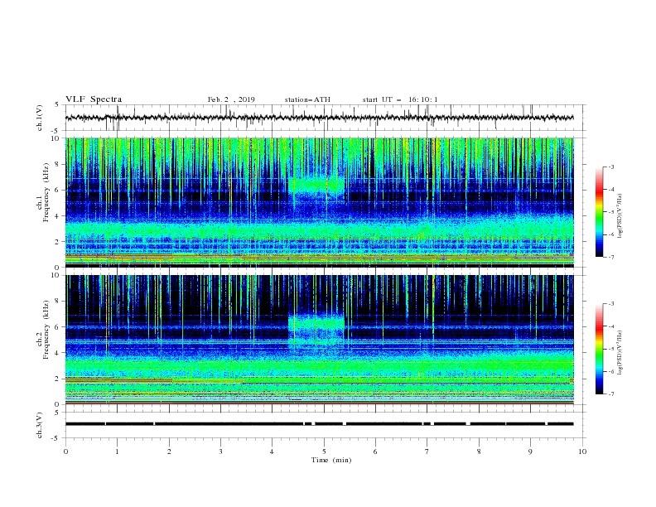Select the "Feb. 2 , 2019" date text

point(231,99)
